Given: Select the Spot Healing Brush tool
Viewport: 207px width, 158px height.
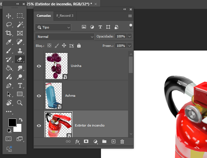Looking at the screenshot, I should coord(20,42).
